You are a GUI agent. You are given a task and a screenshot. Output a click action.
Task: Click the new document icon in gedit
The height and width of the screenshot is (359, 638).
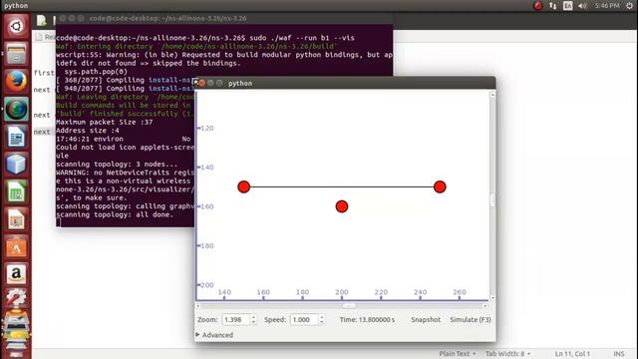41,20
